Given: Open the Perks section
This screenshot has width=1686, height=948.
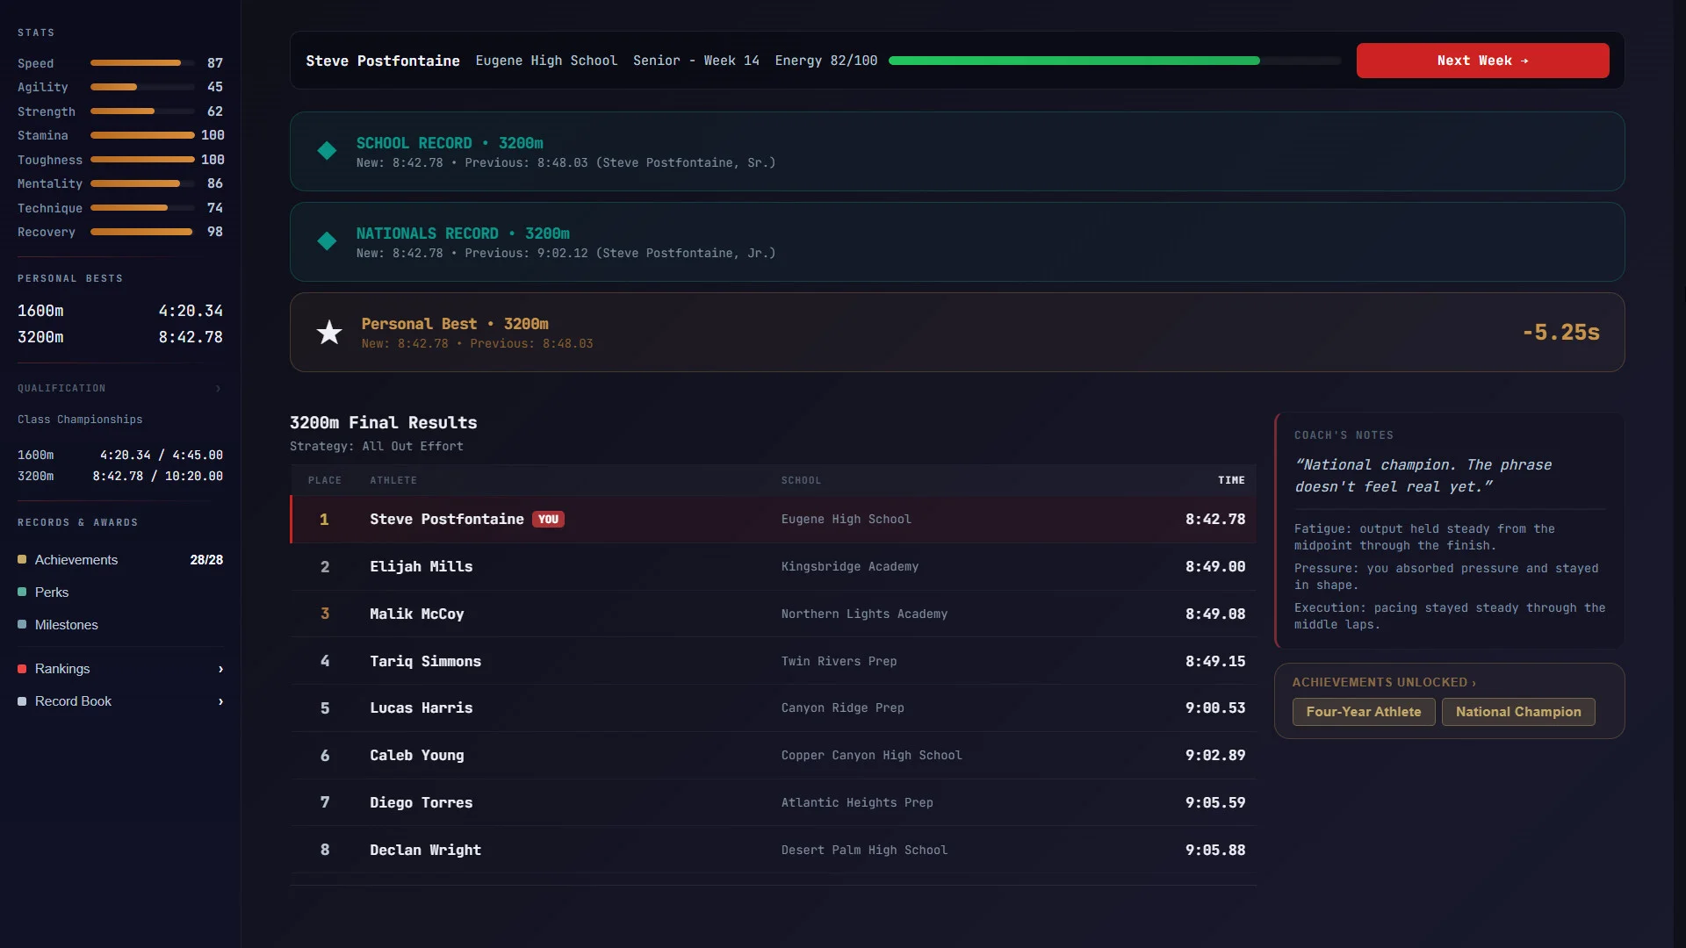Looking at the screenshot, I should [120, 592].
